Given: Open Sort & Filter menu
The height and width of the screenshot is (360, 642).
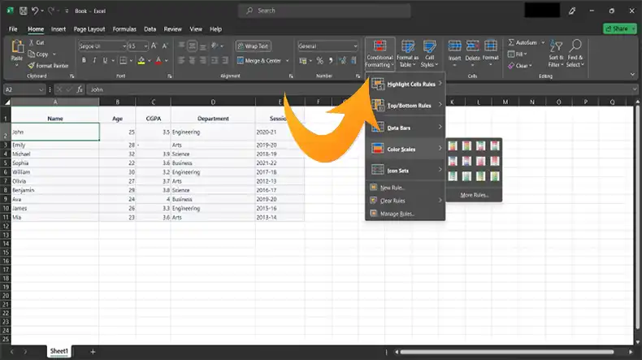Looking at the screenshot, I should click(556, 54).
